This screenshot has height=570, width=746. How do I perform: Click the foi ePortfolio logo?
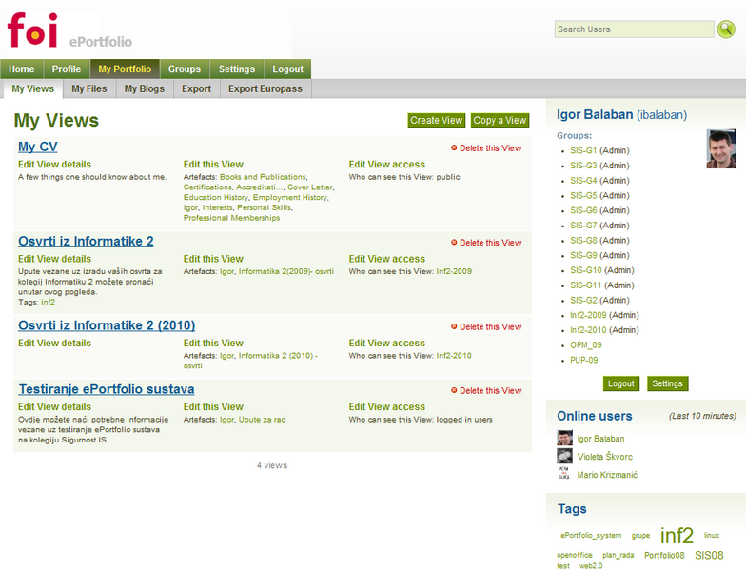click(69, 30)
